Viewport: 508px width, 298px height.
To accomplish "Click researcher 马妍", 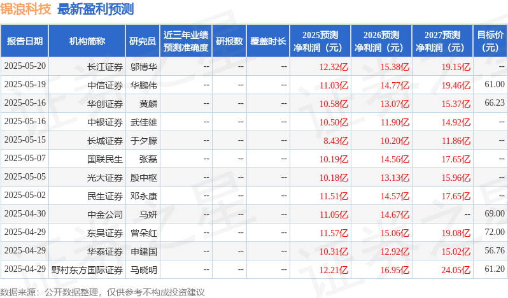I will click(x=148, y=215).
